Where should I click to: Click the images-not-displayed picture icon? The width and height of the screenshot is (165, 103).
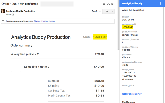(x=3, y=21)
